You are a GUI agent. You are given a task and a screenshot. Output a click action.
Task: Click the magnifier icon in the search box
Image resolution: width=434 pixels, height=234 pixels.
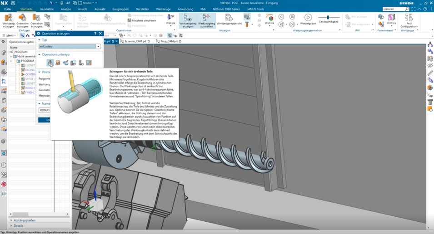coord(407,9)
